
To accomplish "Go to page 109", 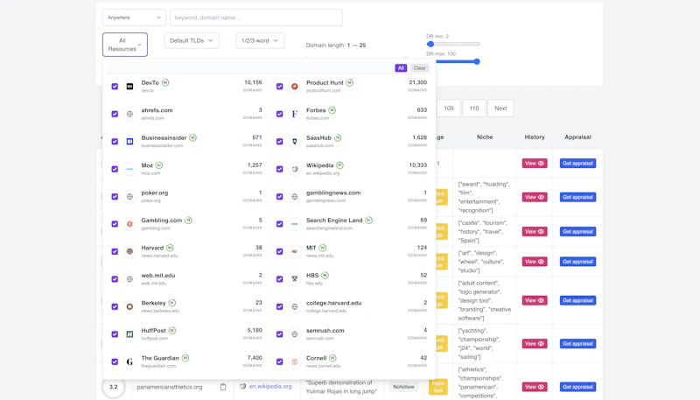I will click(x=449, y=108).
